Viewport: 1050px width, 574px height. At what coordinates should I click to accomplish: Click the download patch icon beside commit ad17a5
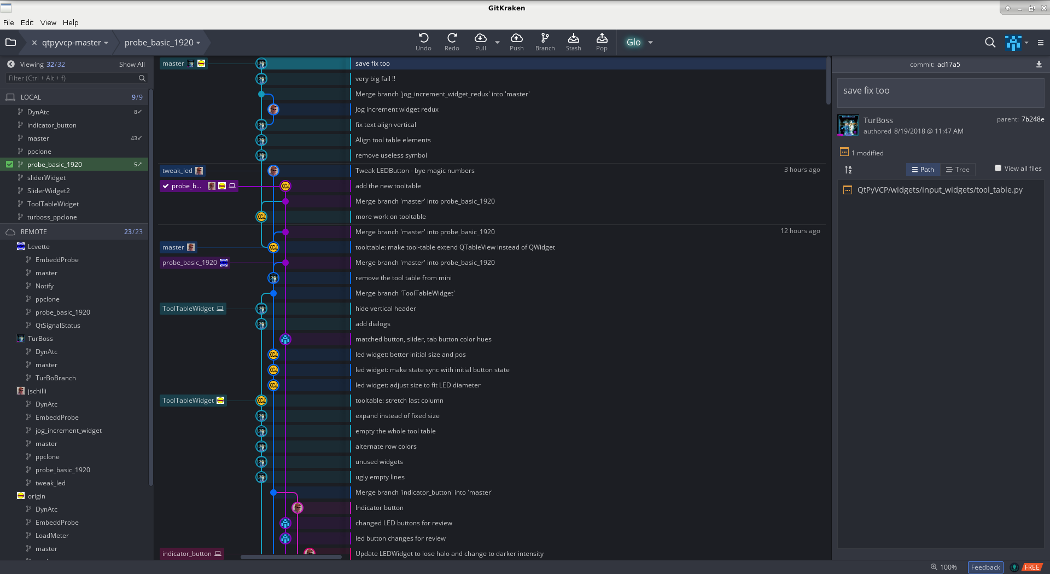click(1039, 64)
